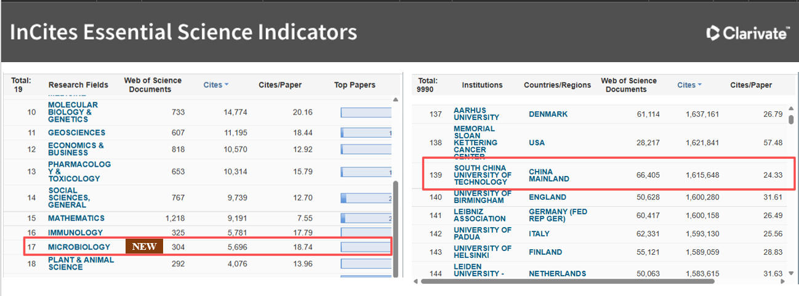The image size is (799, 296).
Task: Open South China University of Technology entry
Action: point(482,175)
